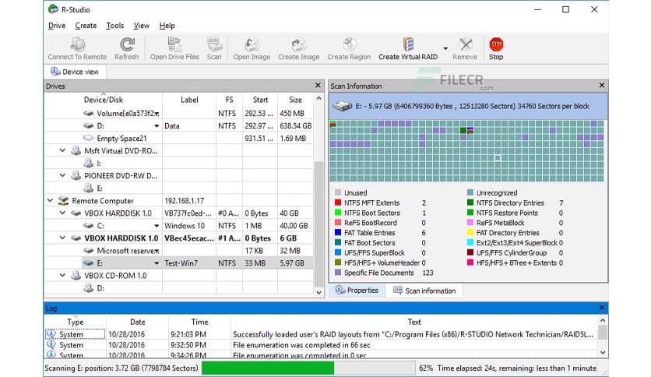Click the Create Region toolbar icon
The image size is (651, 377).
click(x=349, y=45)
